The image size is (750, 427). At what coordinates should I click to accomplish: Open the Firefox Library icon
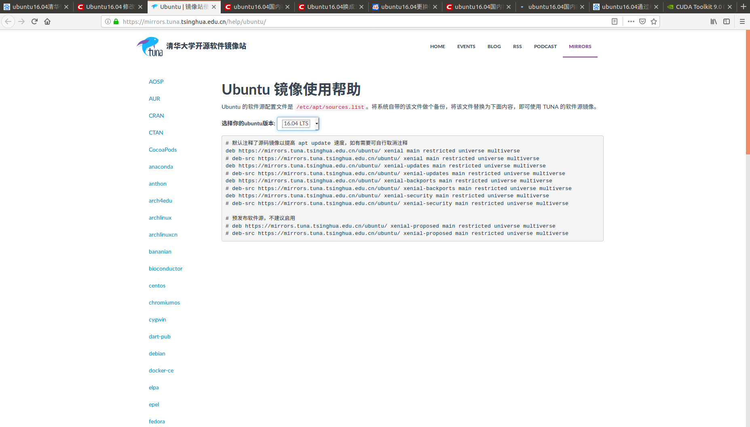[713, 21]
